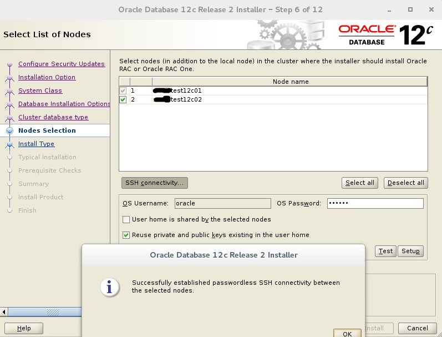442x337 pixels.
Task: Enable user home shared by selected nodes
Action: tap(126, 219)
